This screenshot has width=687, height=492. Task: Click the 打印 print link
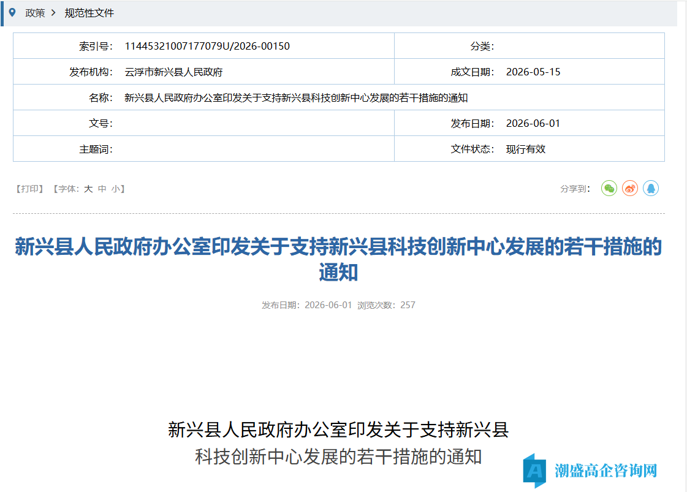click(29, 189)
